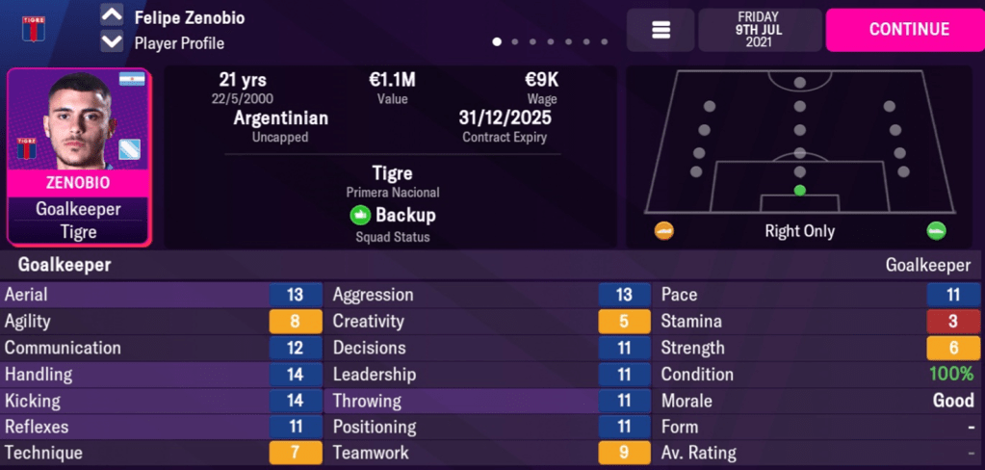Click the contract expiry date 31/12/2025

coord(504,118)
